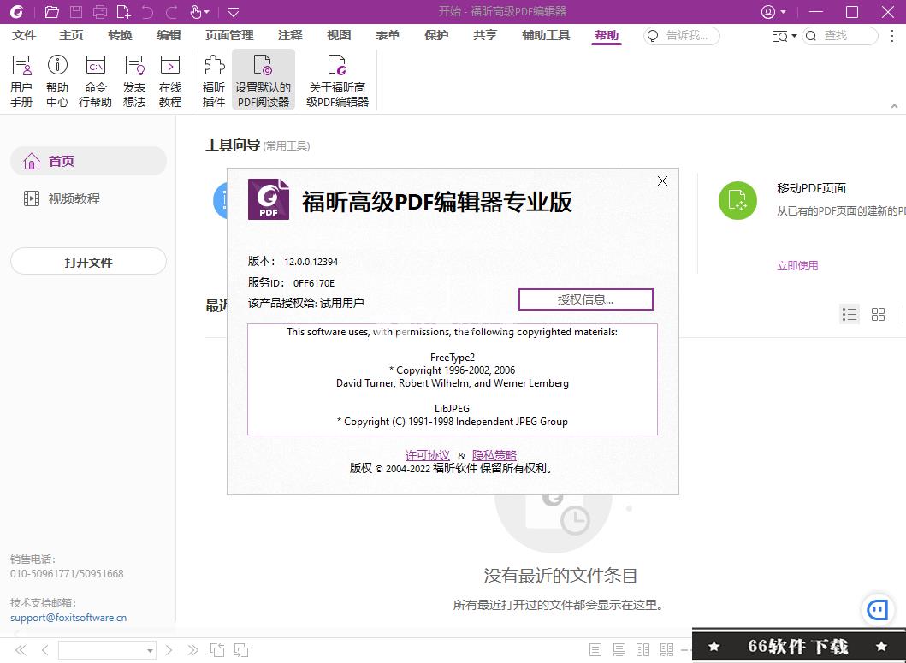Create new document icon in title bar
The image size is (906, 663).
click(124, 12)
